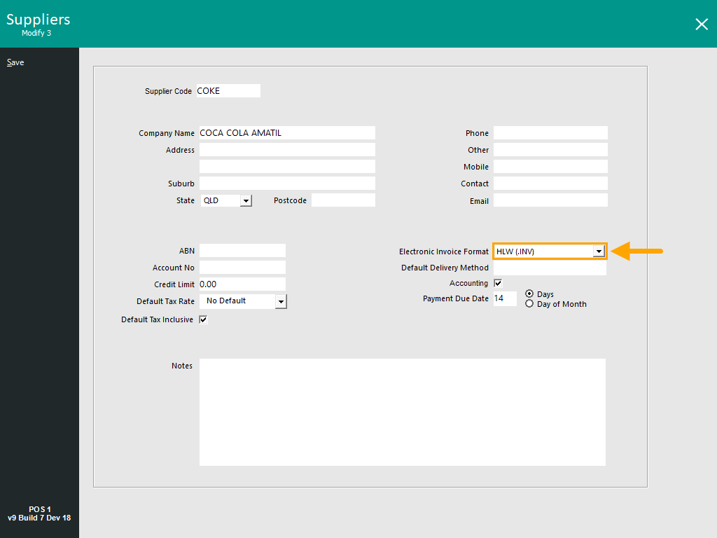Open Default Tax Rate dropdown
717x538 pixels.
[x=281, y=301]
